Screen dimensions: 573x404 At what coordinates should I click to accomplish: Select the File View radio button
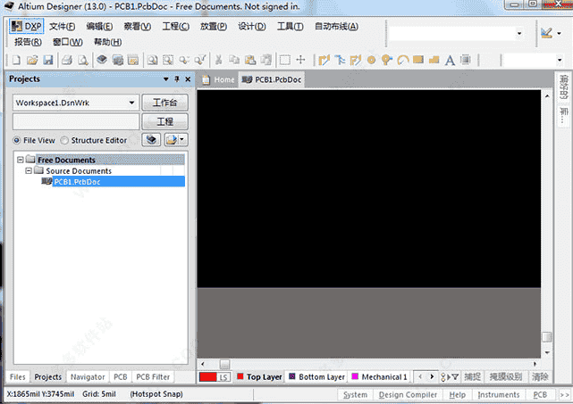(x=17, y=140)
